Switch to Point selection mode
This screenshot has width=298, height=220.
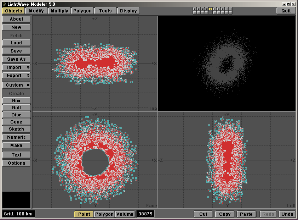pos(84,214)
